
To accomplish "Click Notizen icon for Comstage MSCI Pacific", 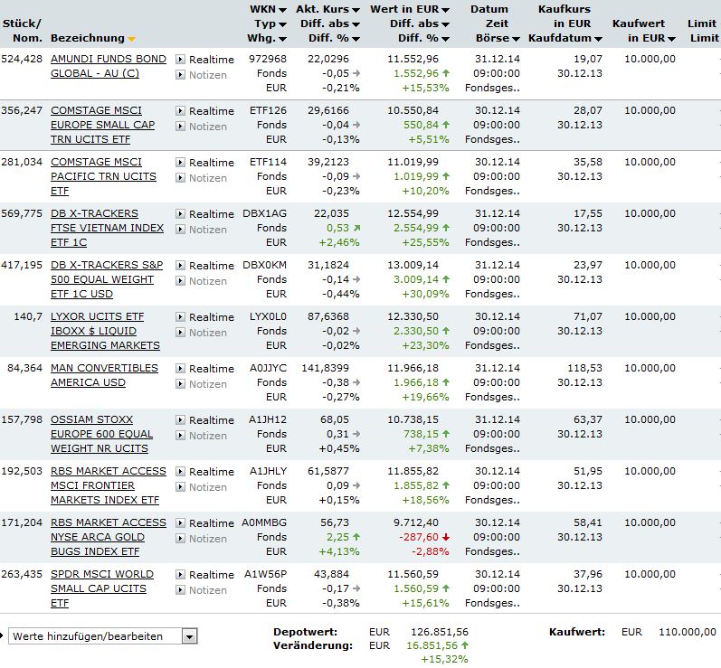I will click(181, 177).
